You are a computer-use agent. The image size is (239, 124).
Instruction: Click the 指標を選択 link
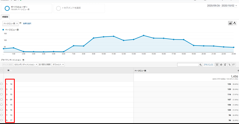pos(27,24)
